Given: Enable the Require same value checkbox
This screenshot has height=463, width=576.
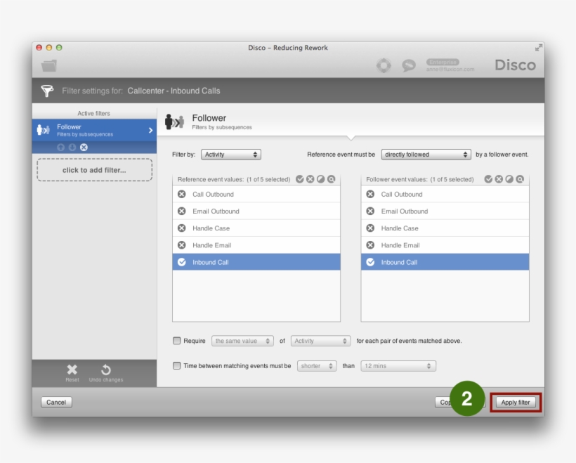Looking at the screenshot, I should [x=177, y=341].
